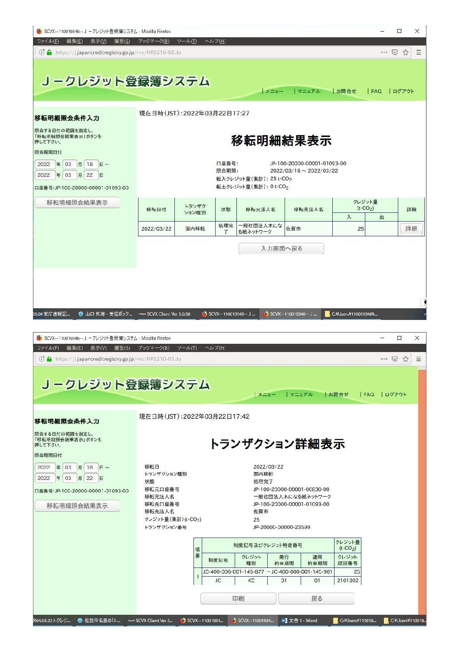Click site info icon in NRS210-03.do address bar
Screen dimensions: 459x649
[42, 359]
